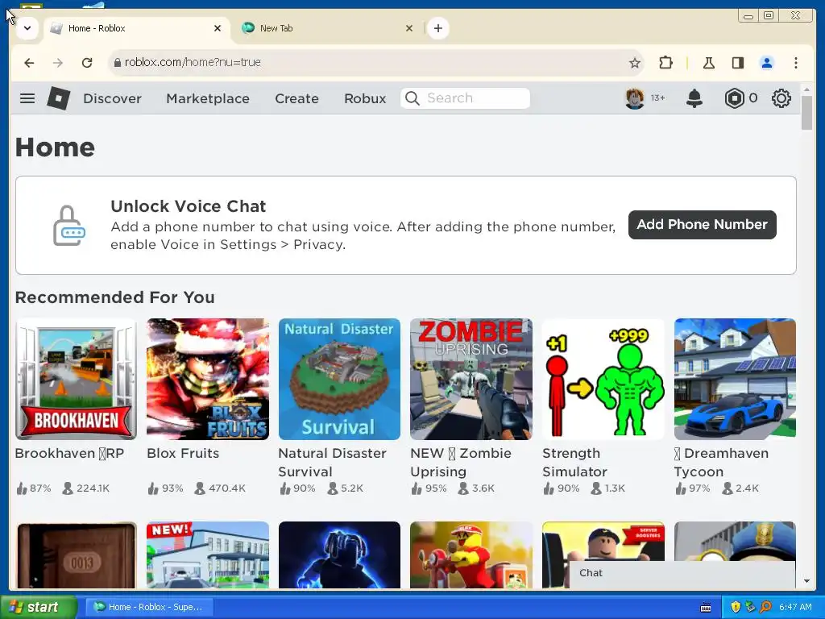Toggle the browser side panel icon
This screenshot has width=825, height=619.
point(738,63)
